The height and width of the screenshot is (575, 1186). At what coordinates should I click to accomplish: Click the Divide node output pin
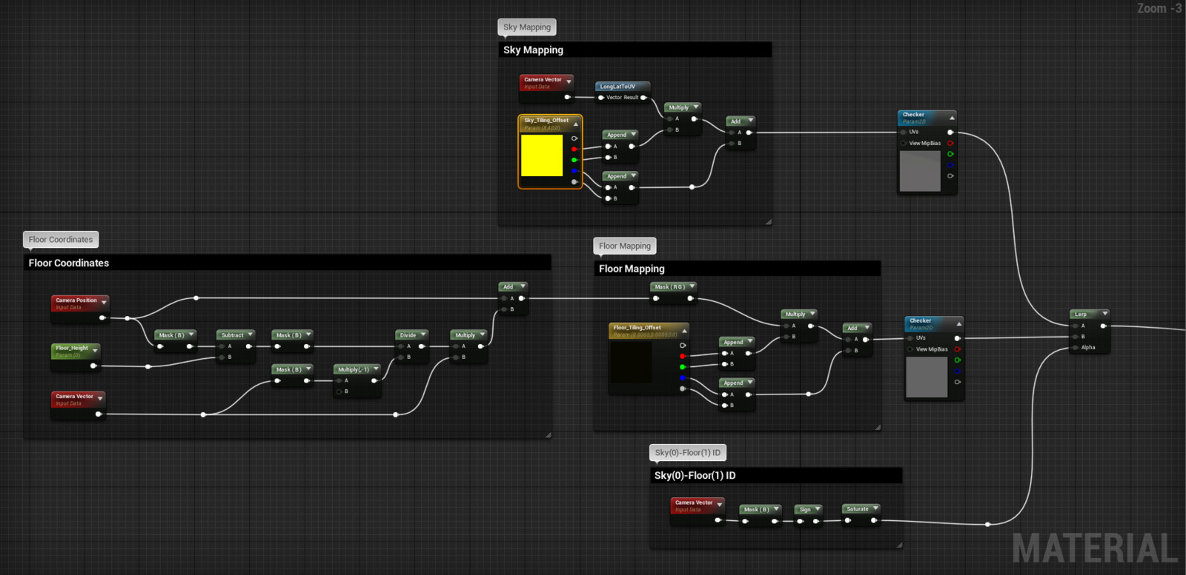point(422,346)
